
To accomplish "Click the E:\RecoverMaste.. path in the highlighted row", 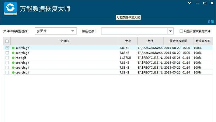I will pyautogui.click(x=151, y=48).
